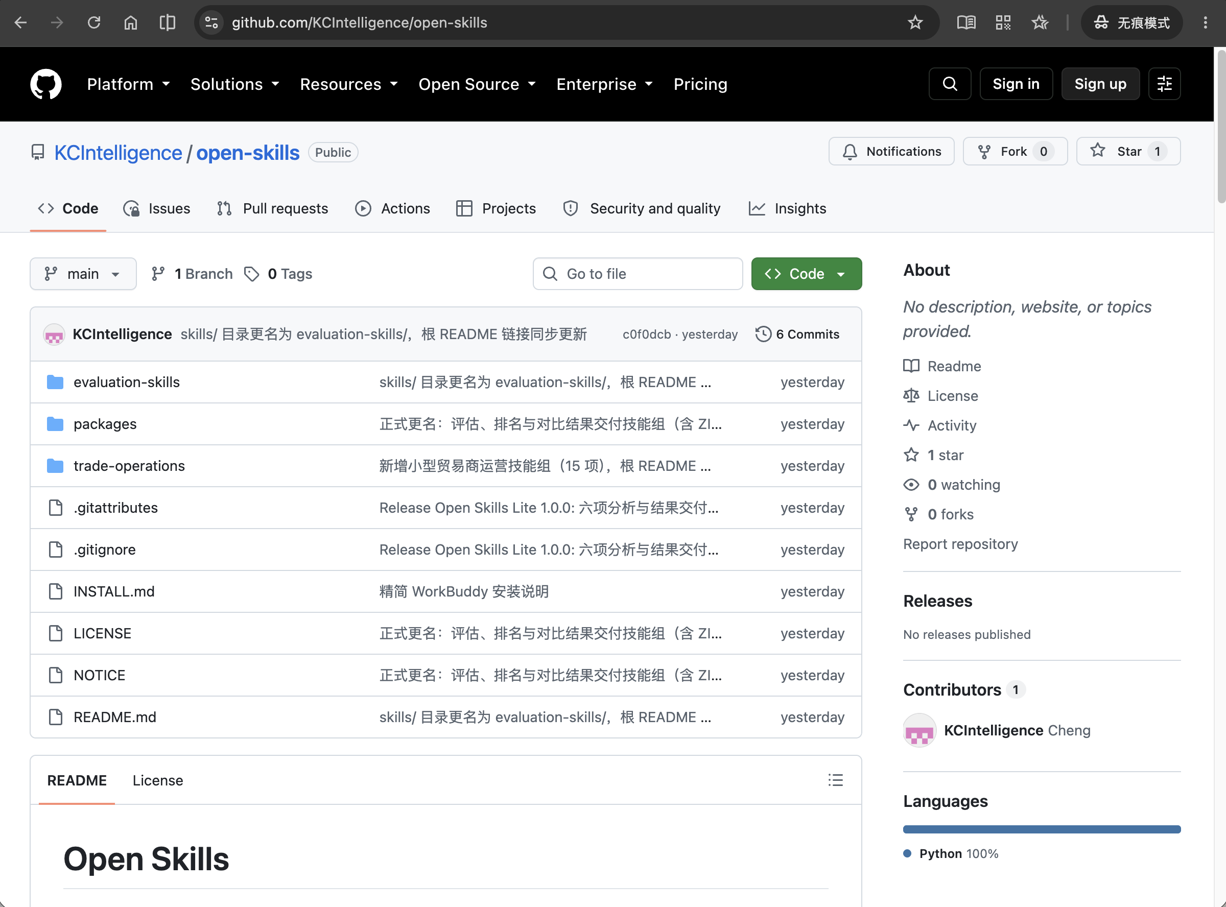The image size is (1226, 907).
Task: Expand the Platform navigation menu
Action: [129, 84]
